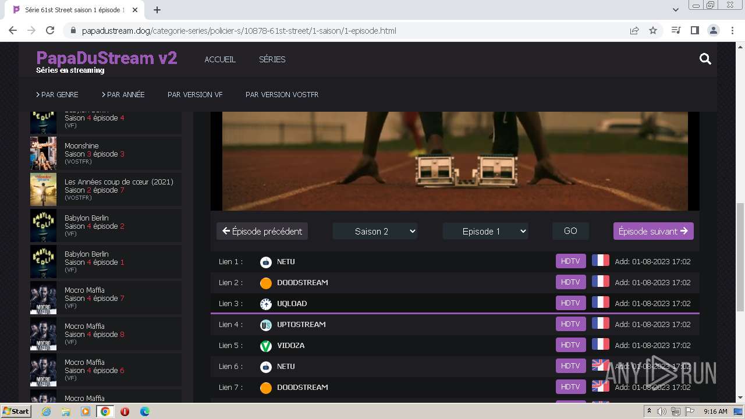Expand the PAR GENRE menu
Image resolution: width=745 pixels, height=419 pixels.
pyautogui.click(x=57, y=94)
